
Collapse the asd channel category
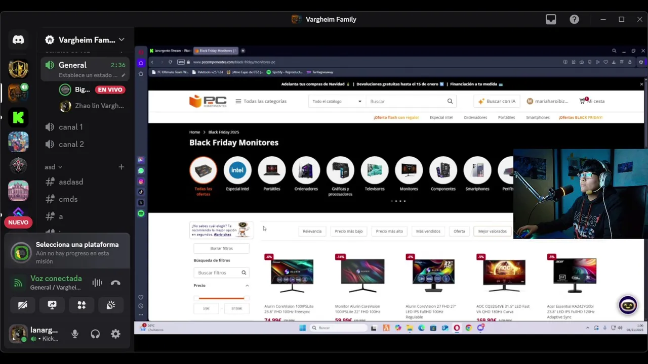54,167
